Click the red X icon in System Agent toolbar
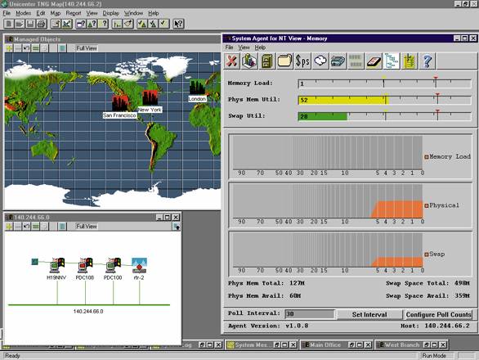This screenshot has width=479, height=360. [232, 61]
